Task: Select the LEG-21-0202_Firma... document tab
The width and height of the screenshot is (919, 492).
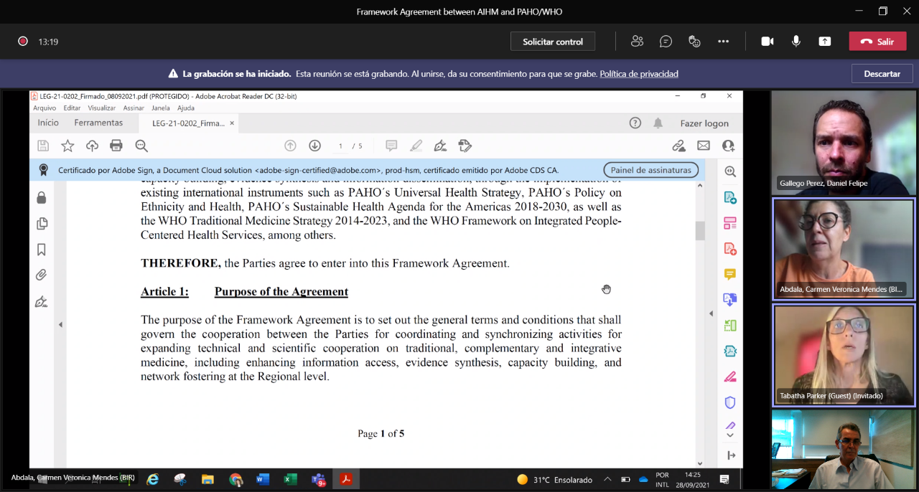Action: point(188,123)
